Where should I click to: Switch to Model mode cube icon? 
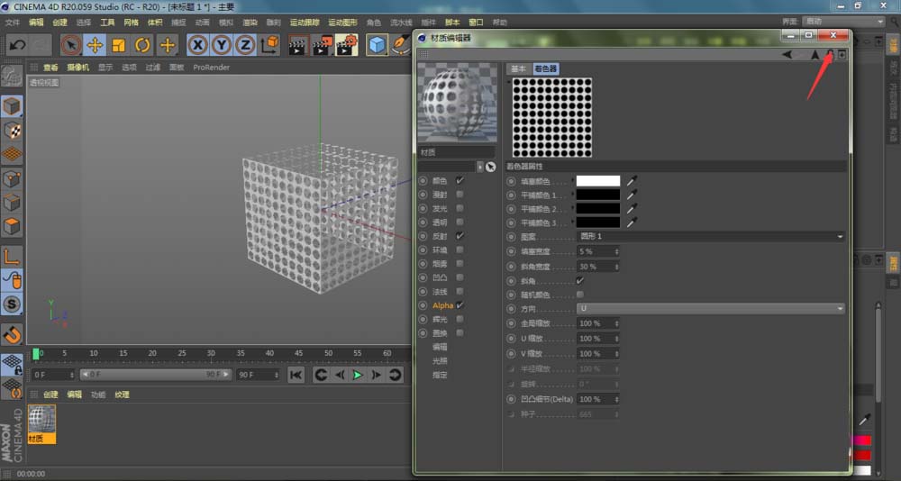click(12, 106)
